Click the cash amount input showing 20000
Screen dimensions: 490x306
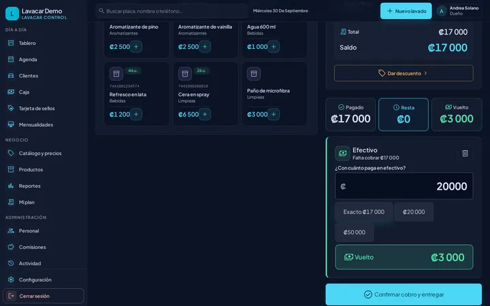pyautogui.click(x=404, y=186)
